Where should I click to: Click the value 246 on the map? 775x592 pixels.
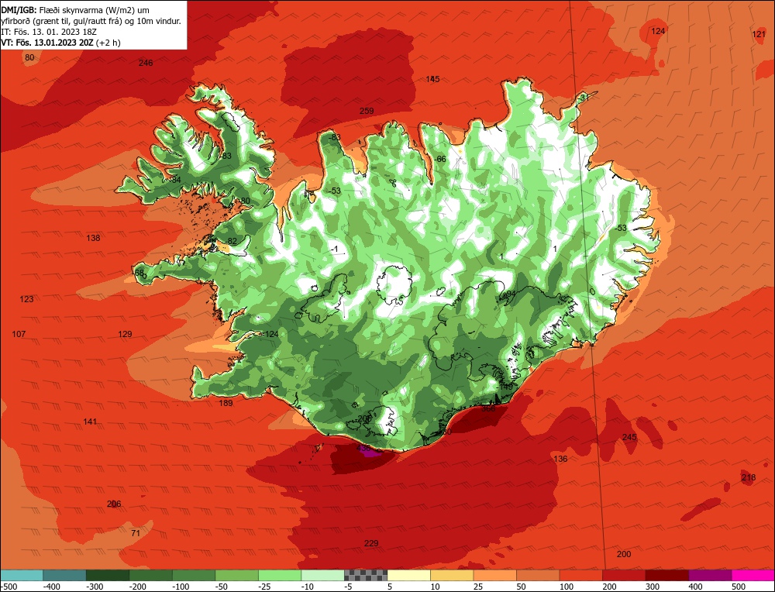pyautogui.click(x=146, y=63)
